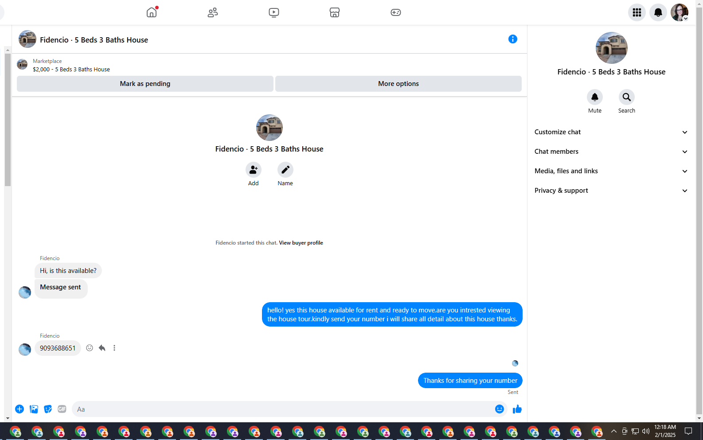703x440 pixels.
Task: Attach a photo or file
Action: (x=34, y=409)
